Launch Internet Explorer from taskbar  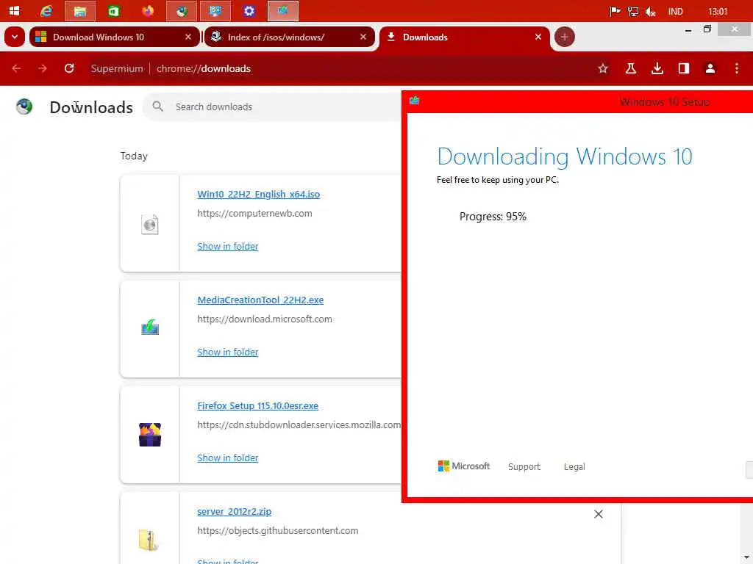pos(46,10)
